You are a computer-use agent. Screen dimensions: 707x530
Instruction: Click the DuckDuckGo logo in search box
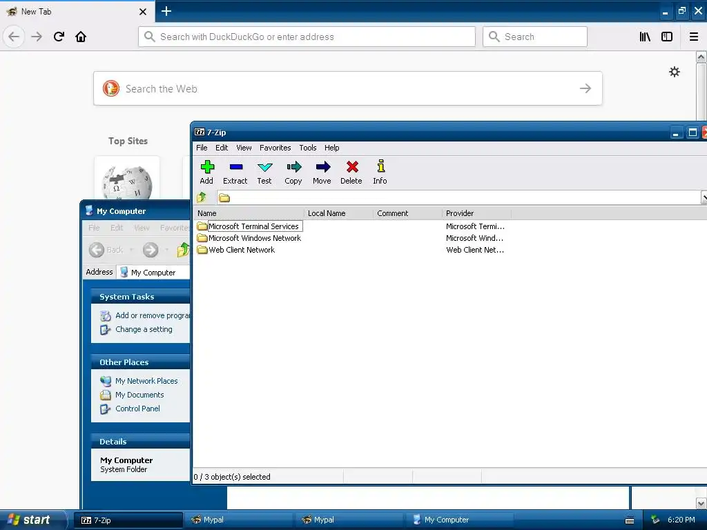pos(111,88)
